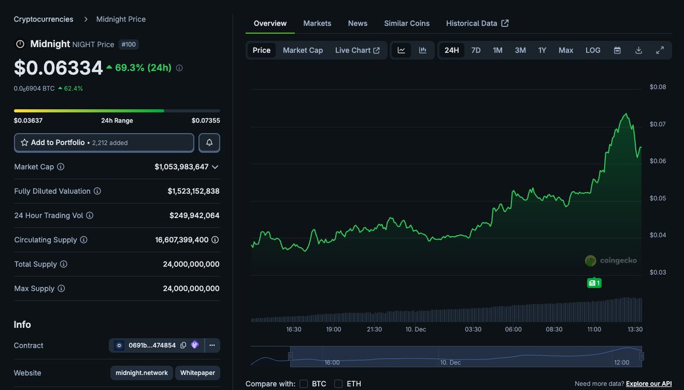Click the Cryptocurrencies breadcrumb link
Screen dimensions: 684x390
(x=43, y=19)
